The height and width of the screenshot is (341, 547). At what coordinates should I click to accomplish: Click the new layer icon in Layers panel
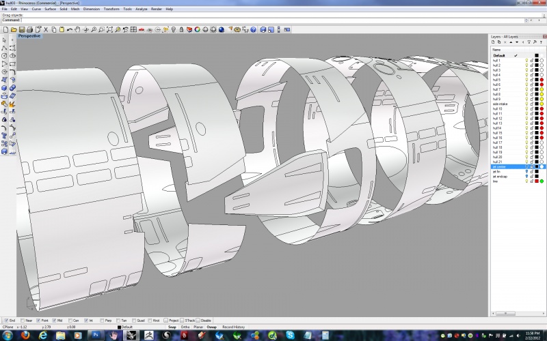click(x=493, y=42)
